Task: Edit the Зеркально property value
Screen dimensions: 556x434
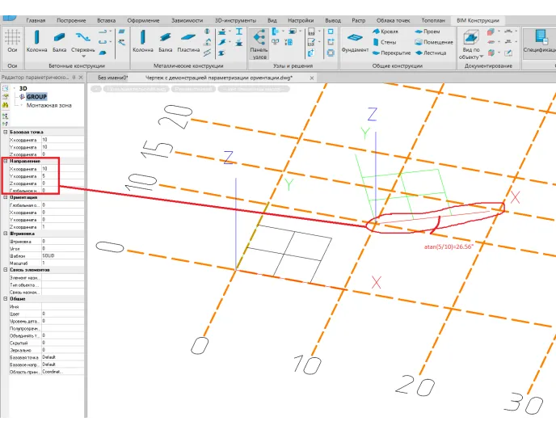Action: coord(63,350)
